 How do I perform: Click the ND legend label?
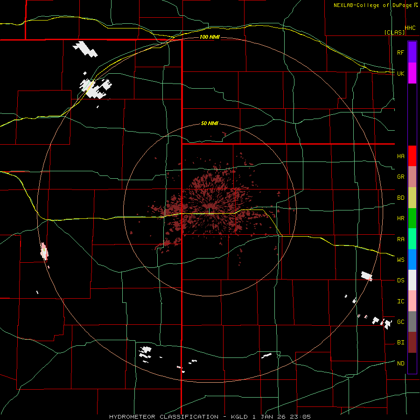(400, 364)
